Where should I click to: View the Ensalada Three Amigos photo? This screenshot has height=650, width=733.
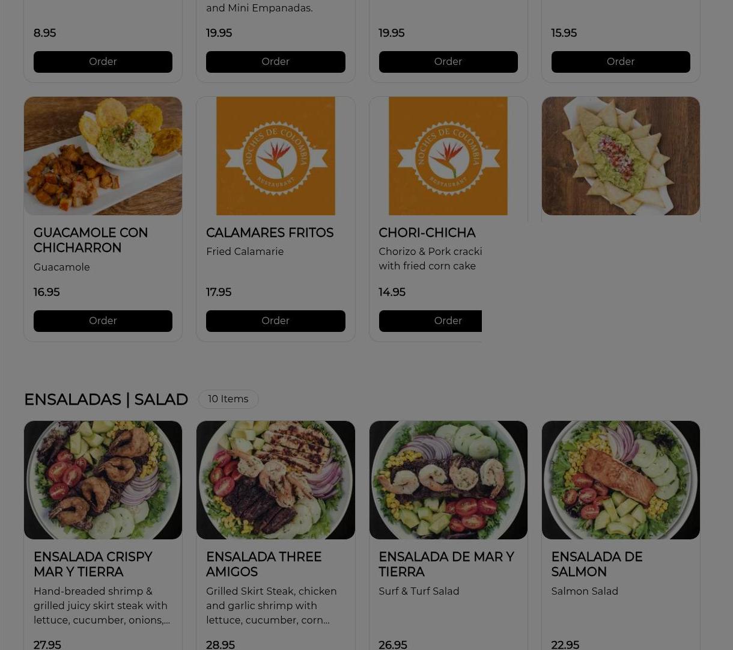coord(275,480)
